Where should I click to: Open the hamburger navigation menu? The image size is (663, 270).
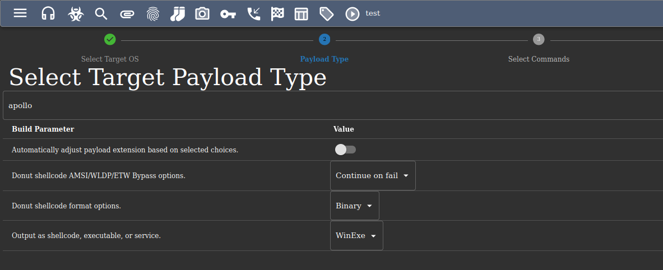(20, 13)
